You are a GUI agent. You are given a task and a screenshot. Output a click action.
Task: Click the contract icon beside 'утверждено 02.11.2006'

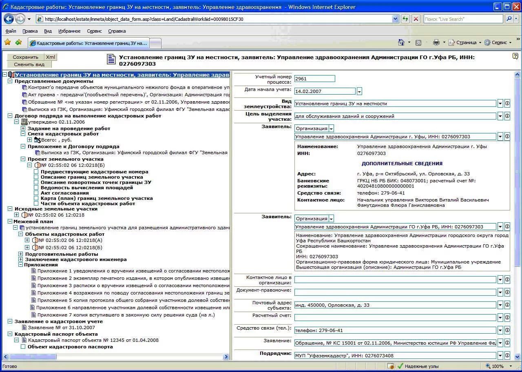tap(24, 122)
